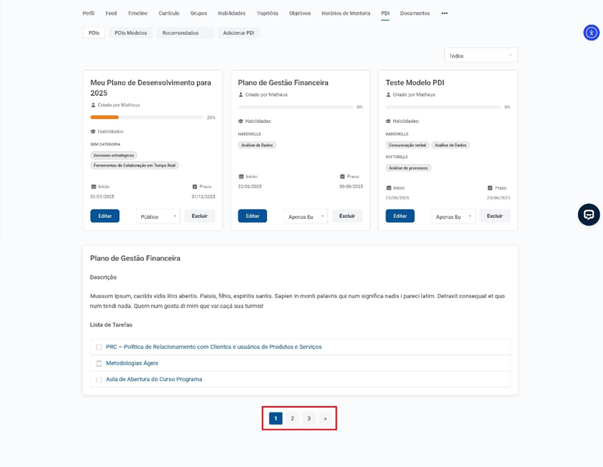
Task: Go to page 2 in pagination
Action: coord(292,419)
